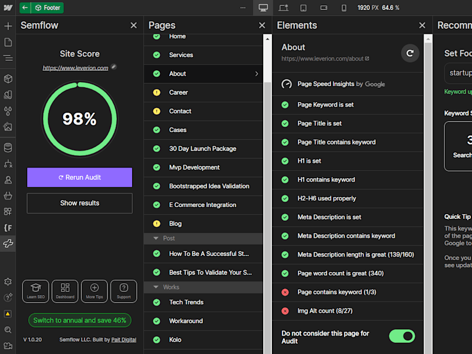Click the Rerun Audit button

tap(80, 178)
